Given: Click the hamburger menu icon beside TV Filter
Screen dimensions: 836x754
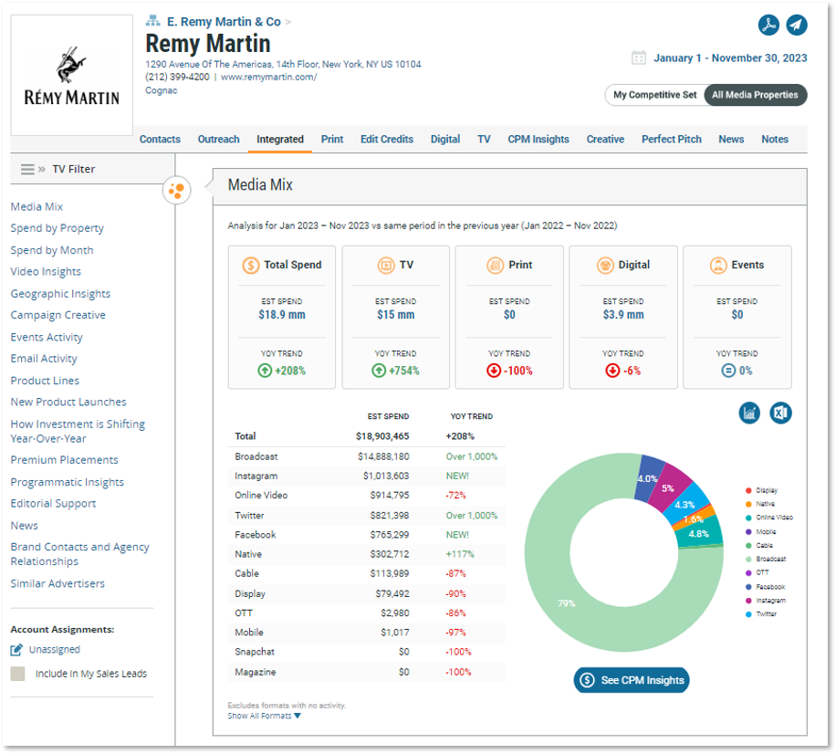Looking at the screenshot, I should 27,169.
